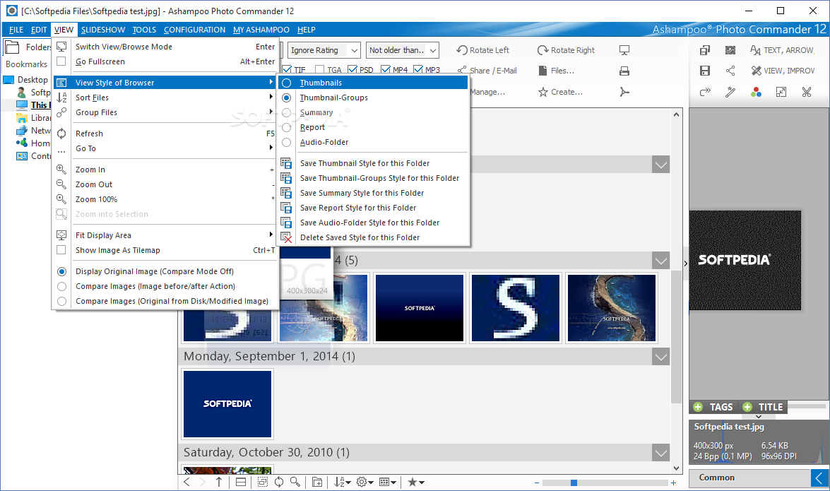Collapse the Saturday, October 30, 2010 group
This screenshot has width=830, height=491.
[660, 452]
